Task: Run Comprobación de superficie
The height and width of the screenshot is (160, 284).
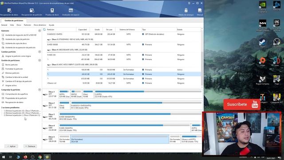Action: (x=15, y=94)
